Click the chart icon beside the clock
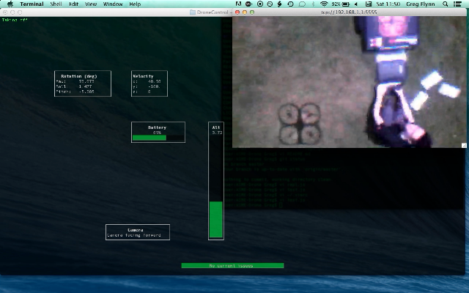This screenshot has width=469, height=293. [x=369, y=4]
